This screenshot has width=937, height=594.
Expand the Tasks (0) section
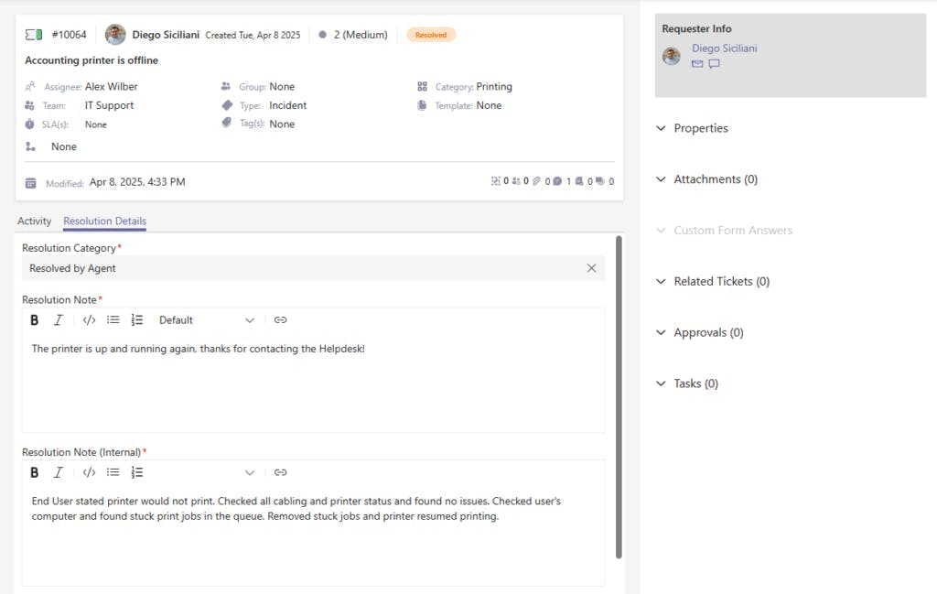688,383
